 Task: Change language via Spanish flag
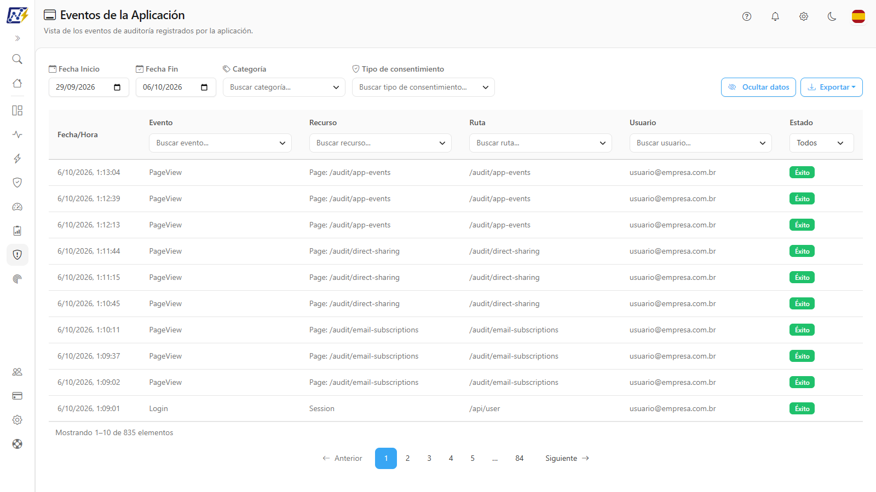tap(858, 16)
